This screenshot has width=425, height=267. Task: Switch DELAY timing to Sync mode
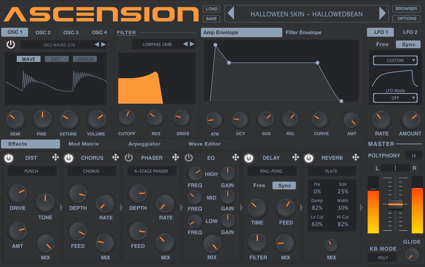click(284, 185)
